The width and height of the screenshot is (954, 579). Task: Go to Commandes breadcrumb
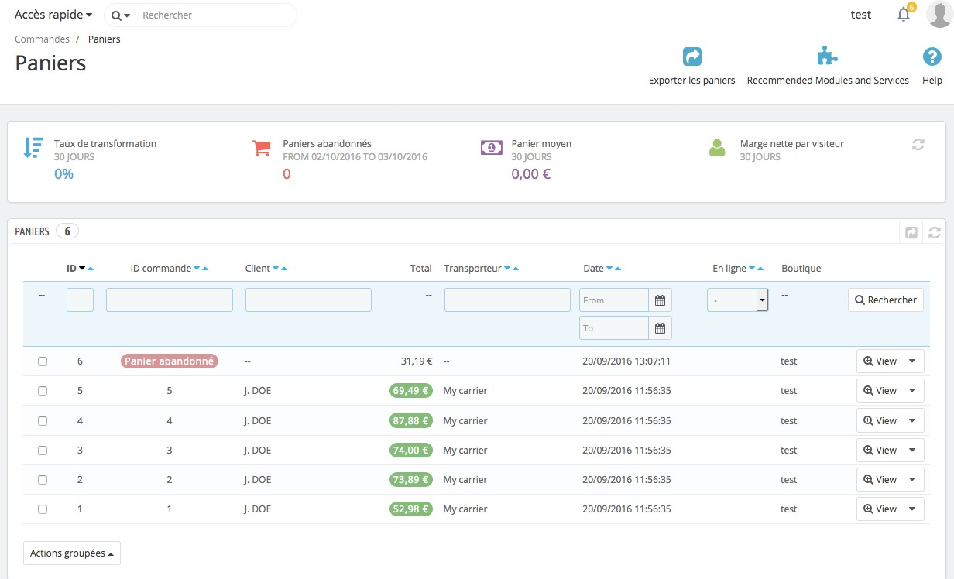42,39
